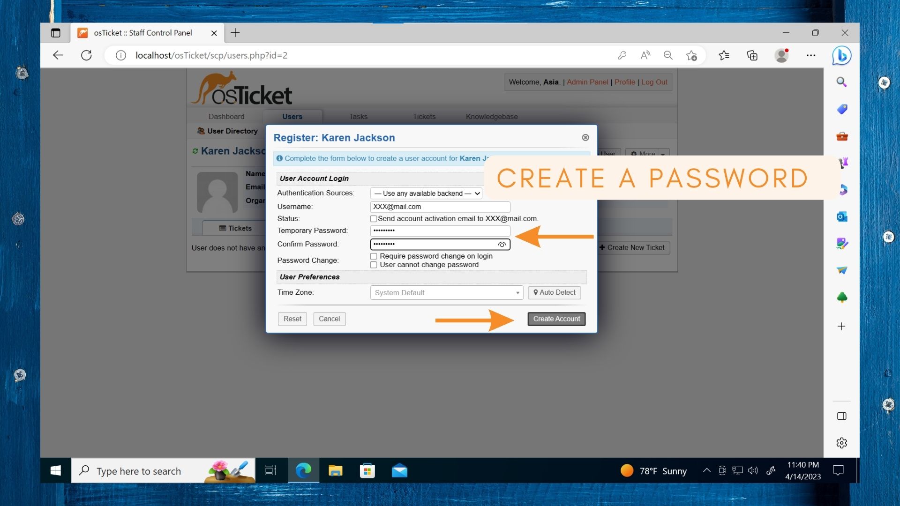The image size is (900, 506).
Task: Check Require password change on login
Action: pyautogui.click(x=374, y=256)
